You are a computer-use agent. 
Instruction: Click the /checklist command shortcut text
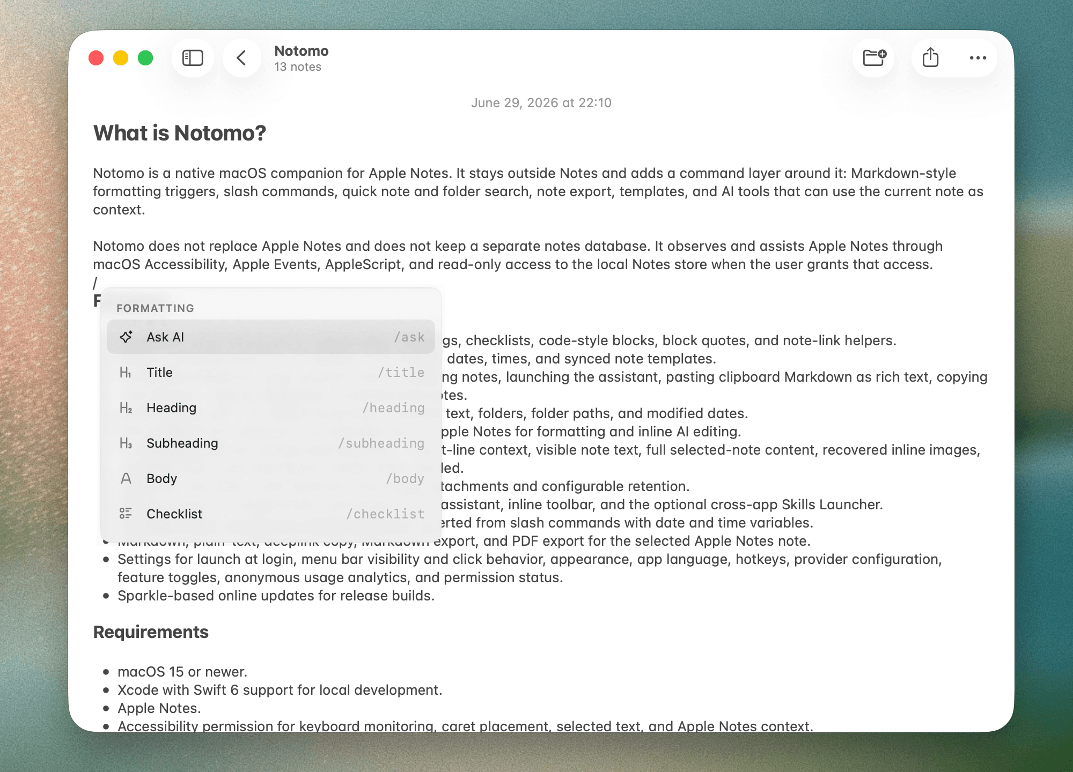(385, 514)
